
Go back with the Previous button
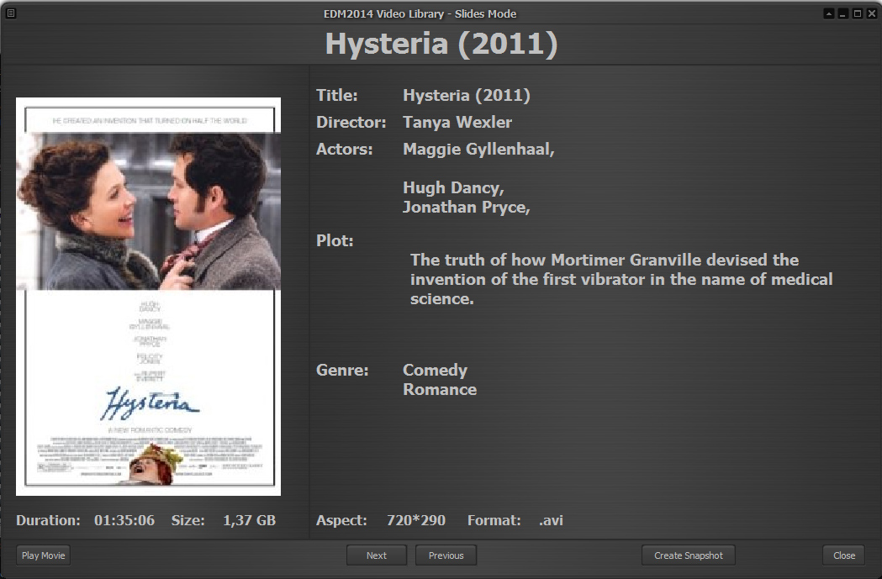pos(446,555)
